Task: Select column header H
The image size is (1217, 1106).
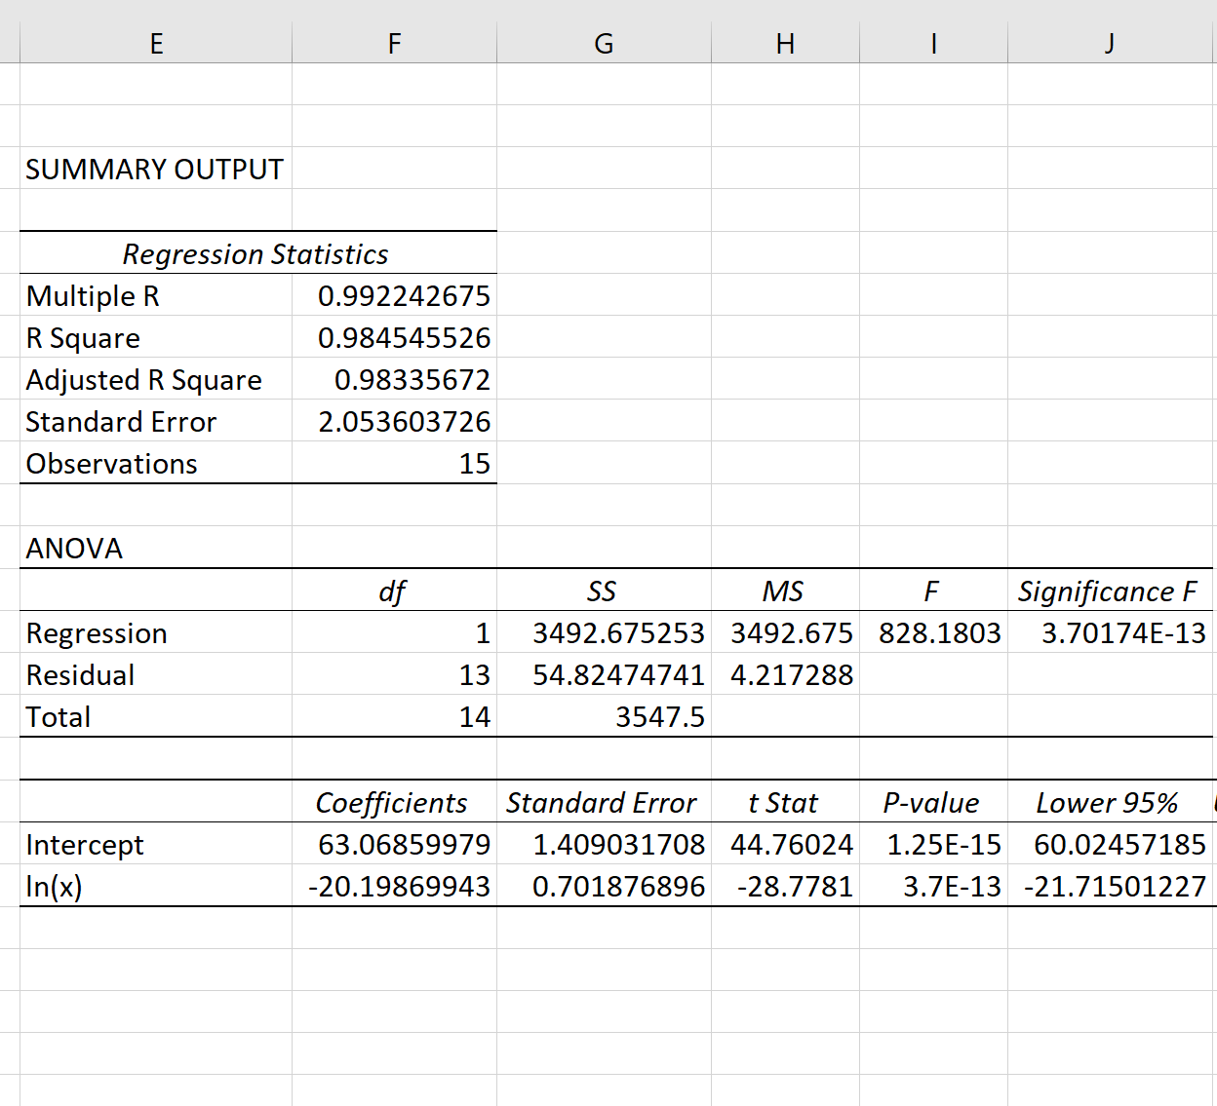Action: (785, 43)
